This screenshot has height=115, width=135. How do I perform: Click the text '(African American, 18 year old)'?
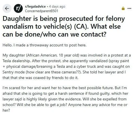tap(53, 55)
